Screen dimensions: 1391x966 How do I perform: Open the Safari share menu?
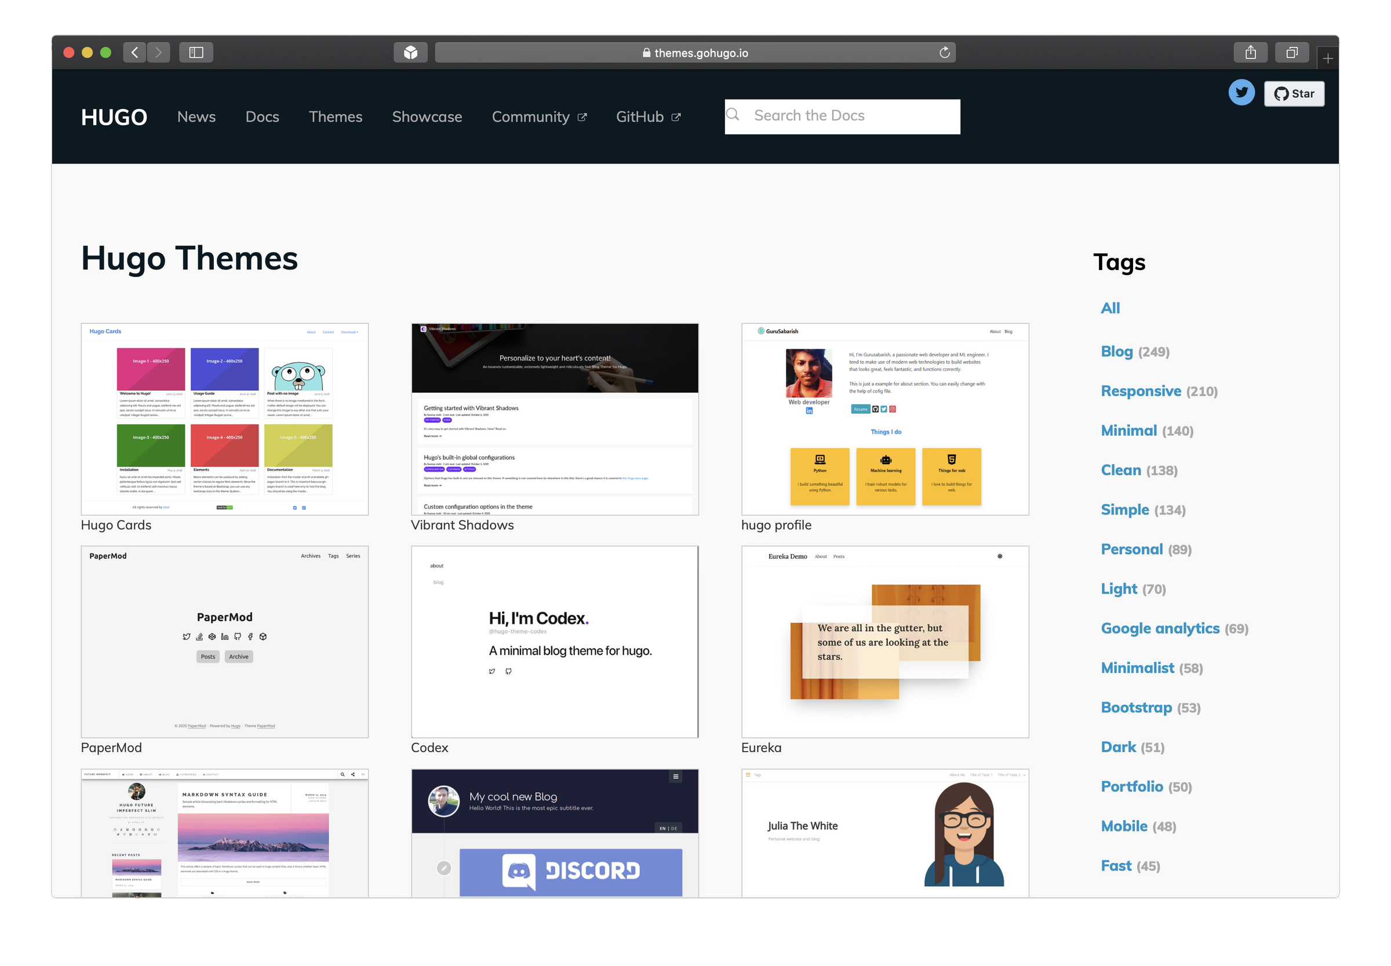[x=1251, y=53]
